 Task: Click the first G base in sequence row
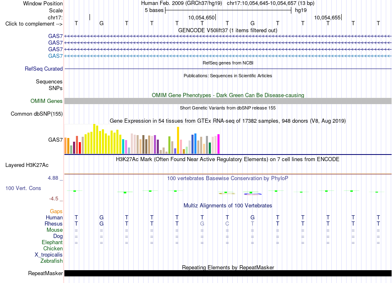(x=102, y=24)
